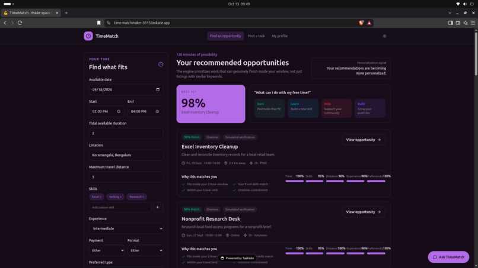
Task: Open the tab search chevron
Action: point(450,13)
